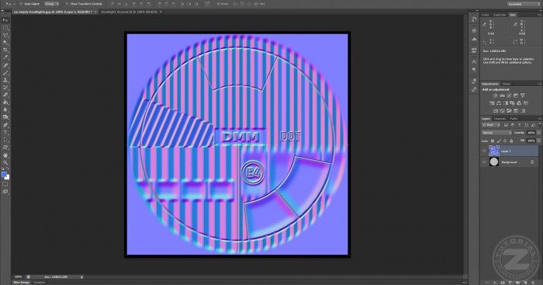Select the Lasso tool

[5, 35]
